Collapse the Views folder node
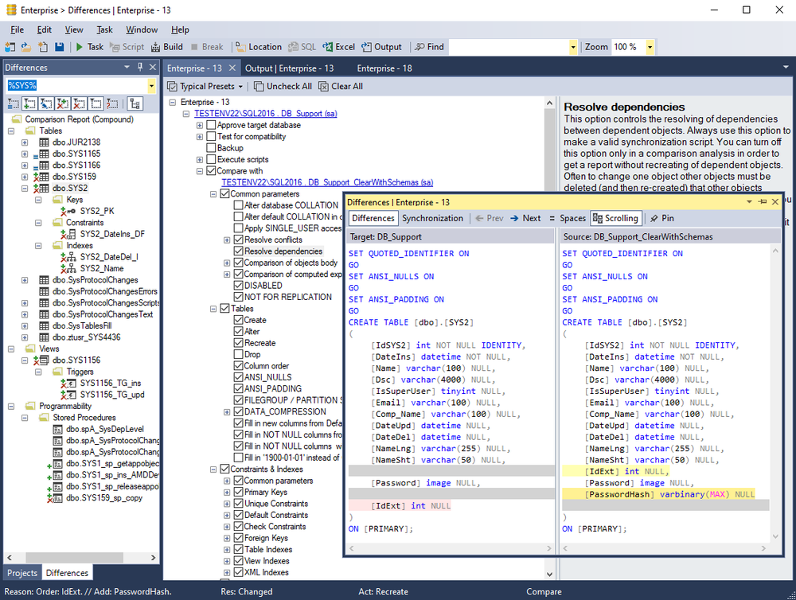 [11, 349]
